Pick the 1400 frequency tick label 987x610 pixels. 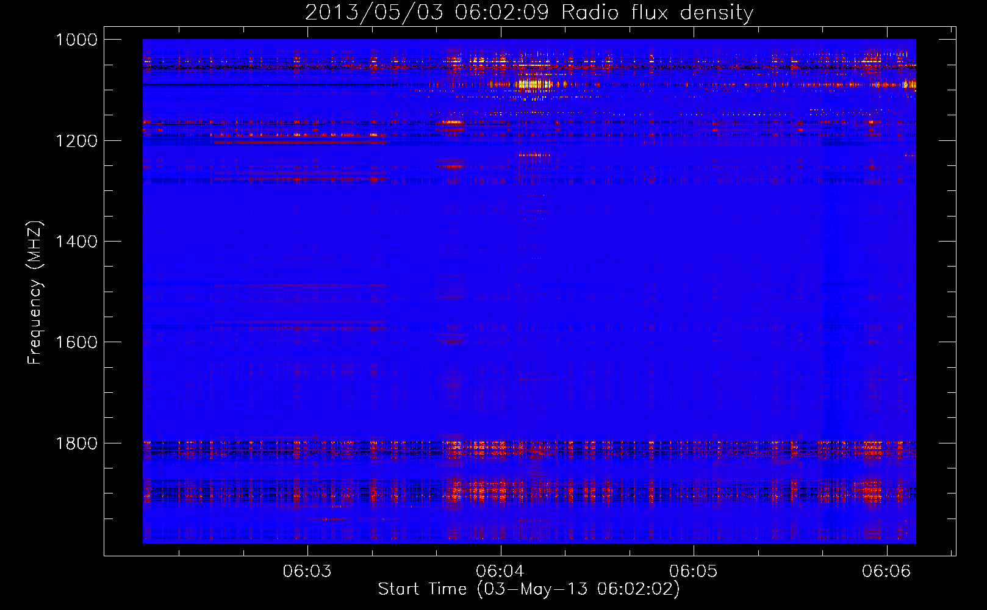pyautogui.click(x=76, y=242)
